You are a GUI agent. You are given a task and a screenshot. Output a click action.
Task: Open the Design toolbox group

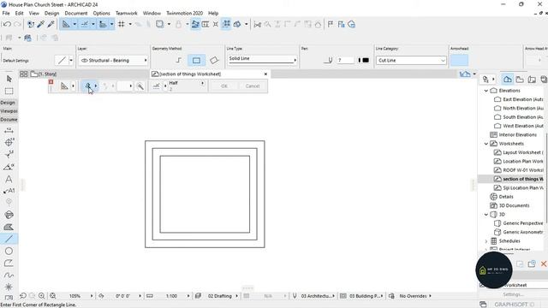pyautogui.click(x=9, y=103)
